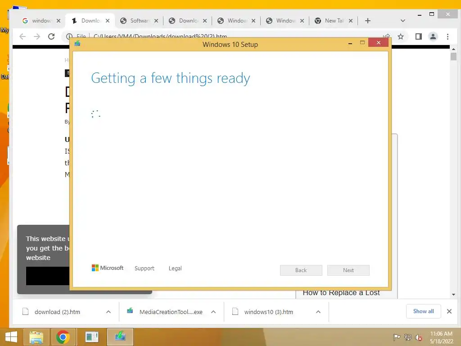Click the Microsoft logo in Setup
Image resolution: width=461 pixels, height=346 pixels.
(108, 268)
